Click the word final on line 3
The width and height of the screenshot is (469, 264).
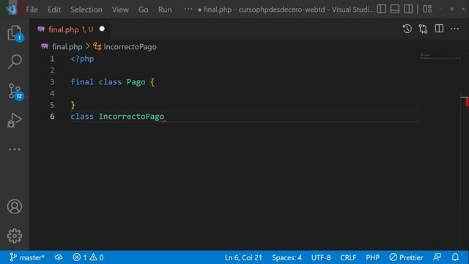click(x=82, y=82)
